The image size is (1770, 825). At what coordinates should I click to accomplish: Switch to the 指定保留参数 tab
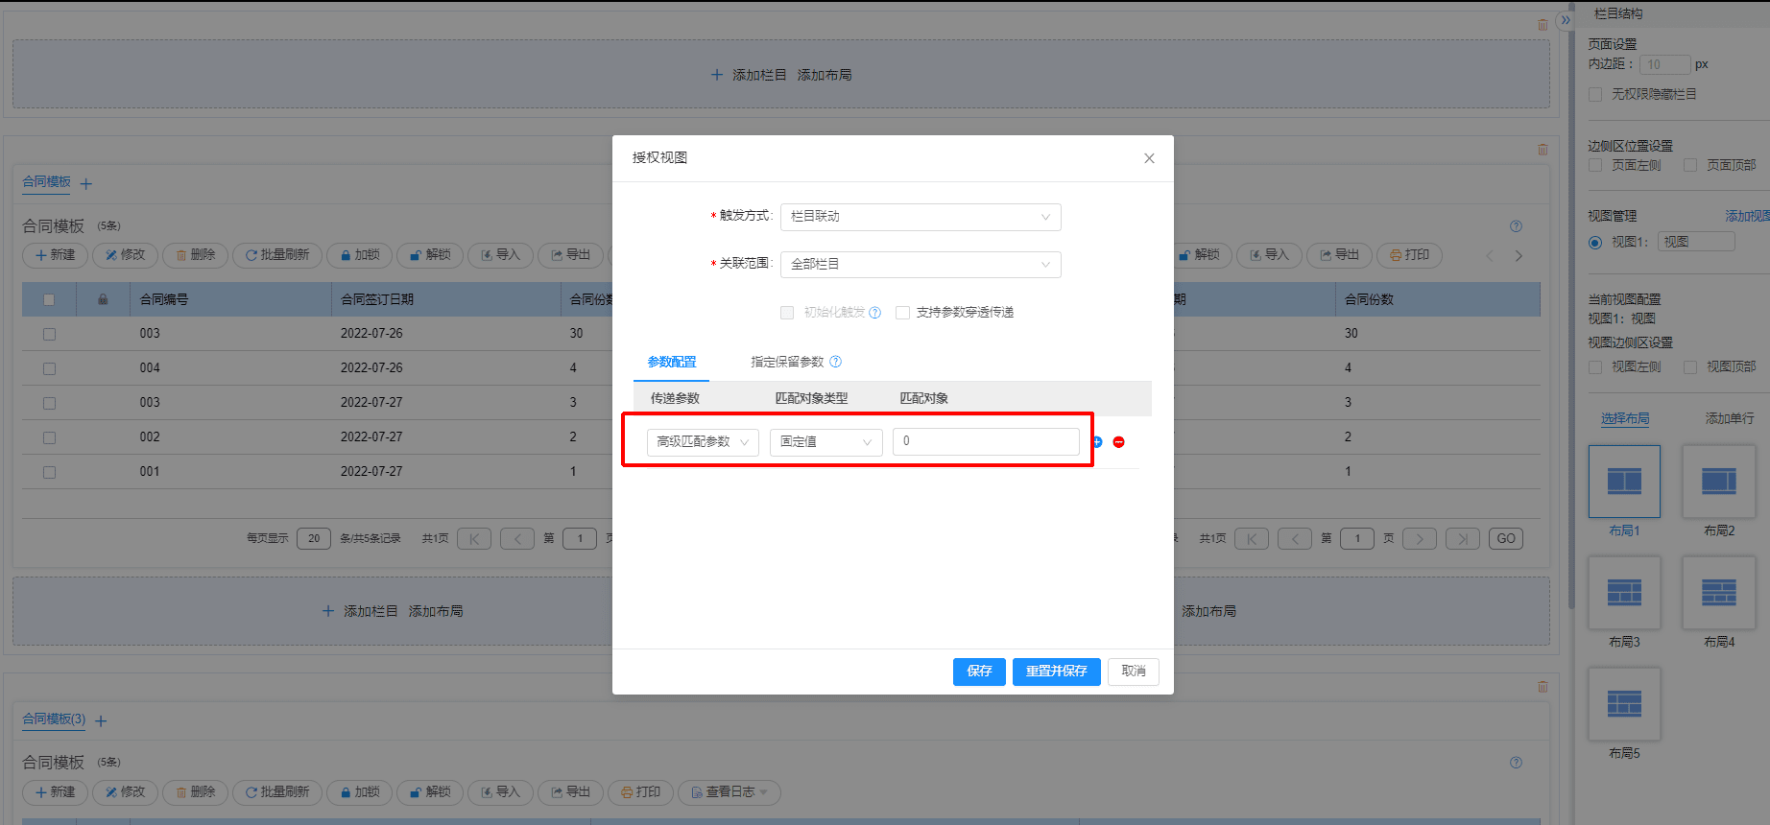tap(787, 362)
